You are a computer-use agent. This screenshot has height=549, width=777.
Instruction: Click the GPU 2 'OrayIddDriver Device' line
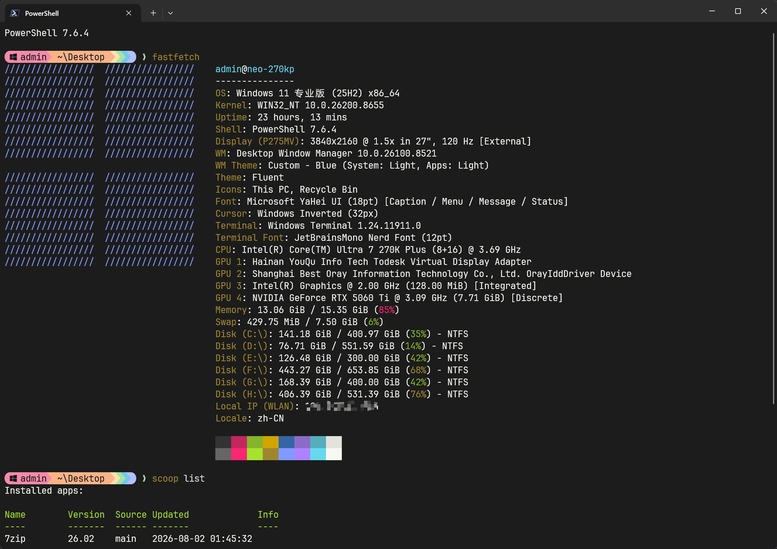click(424, 274)
